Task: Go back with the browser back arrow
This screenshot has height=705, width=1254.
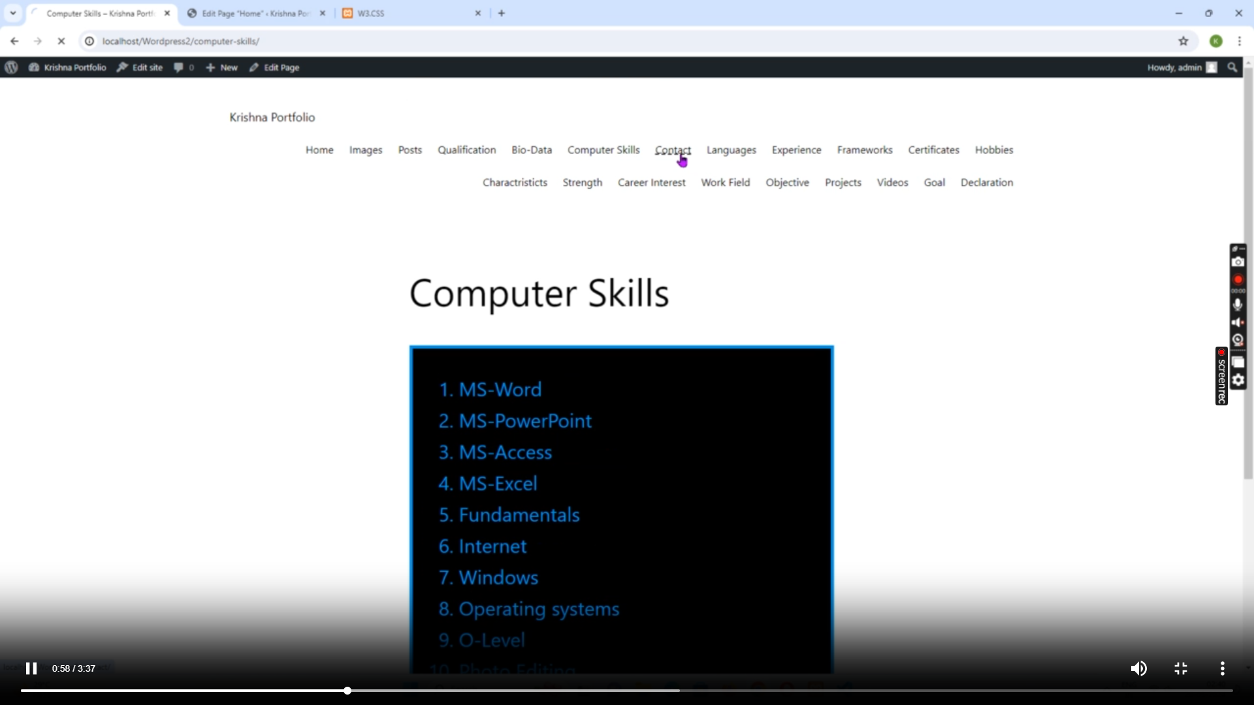Action: click(x=14, y=41)
